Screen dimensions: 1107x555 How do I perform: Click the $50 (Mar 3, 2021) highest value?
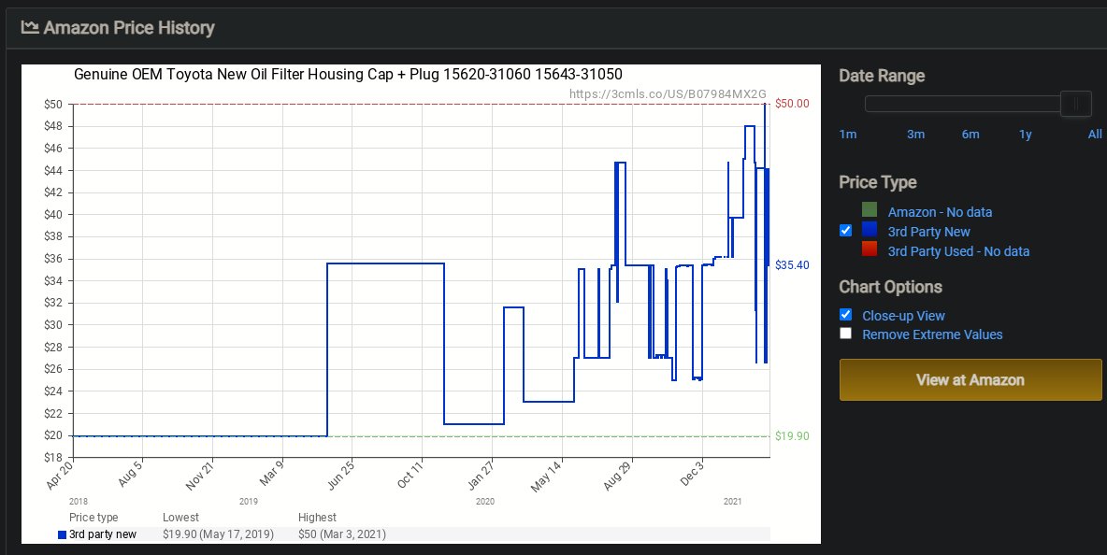tap(342, 534)
